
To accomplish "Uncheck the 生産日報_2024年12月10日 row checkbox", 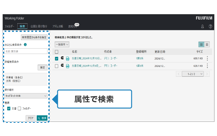I will (x=56, y=59).
